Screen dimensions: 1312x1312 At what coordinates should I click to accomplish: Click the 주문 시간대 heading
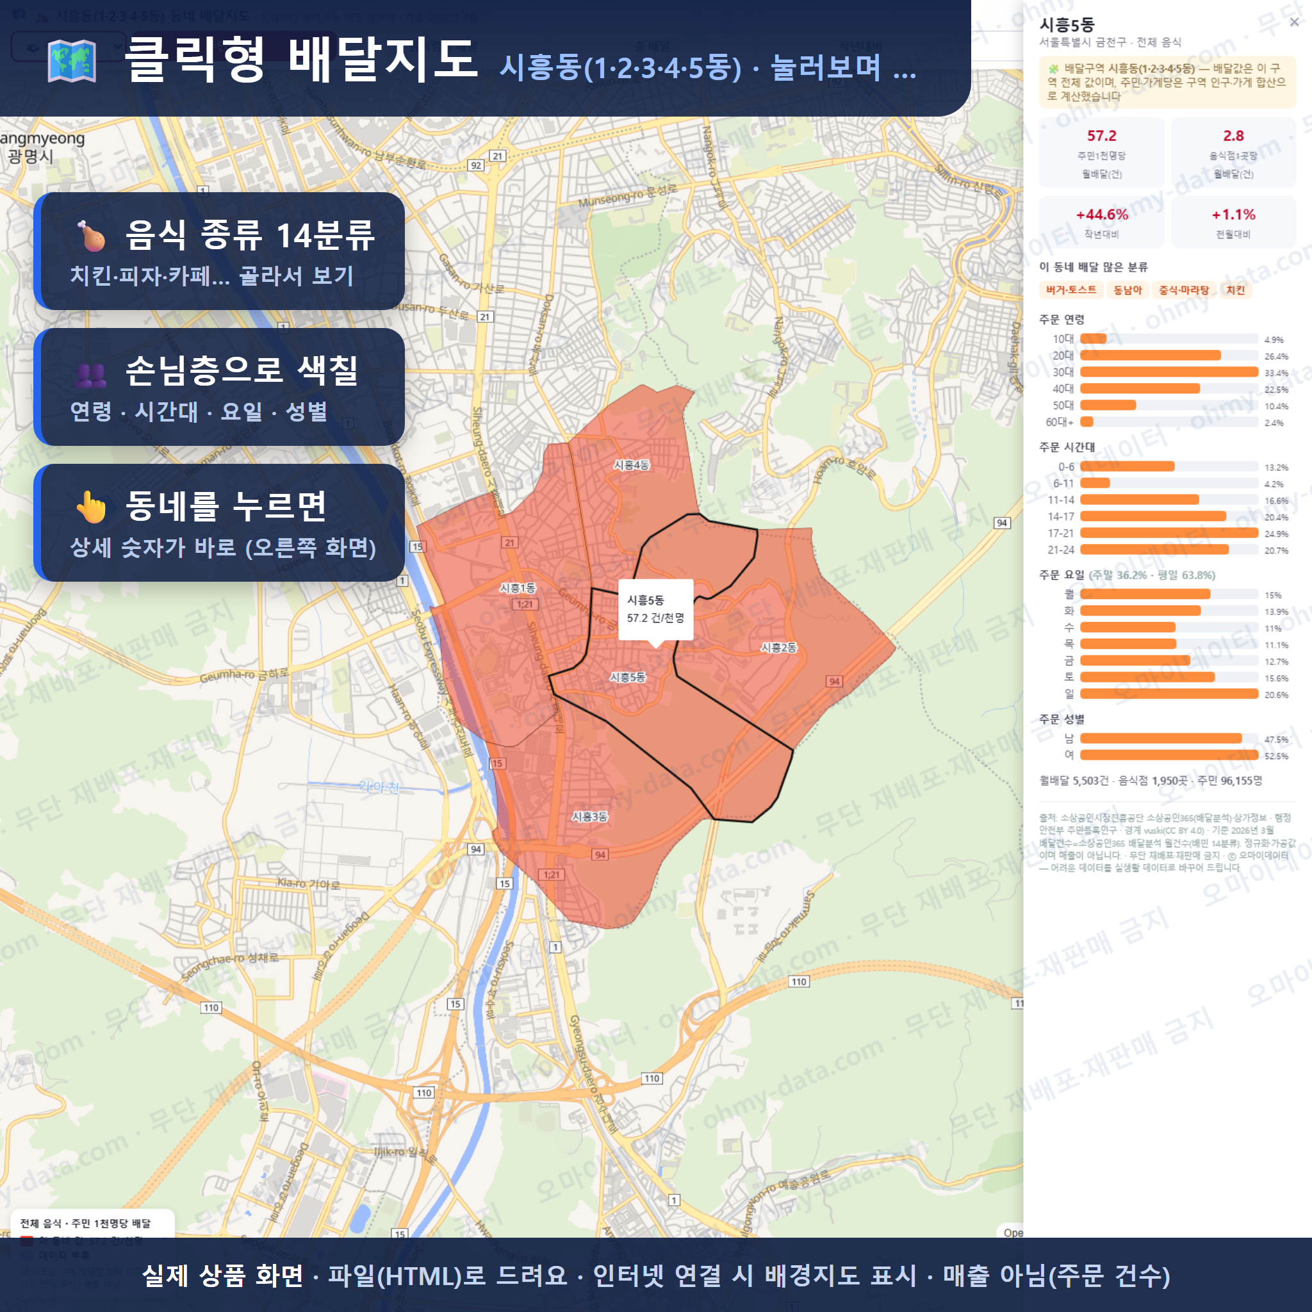[1067, 447]
